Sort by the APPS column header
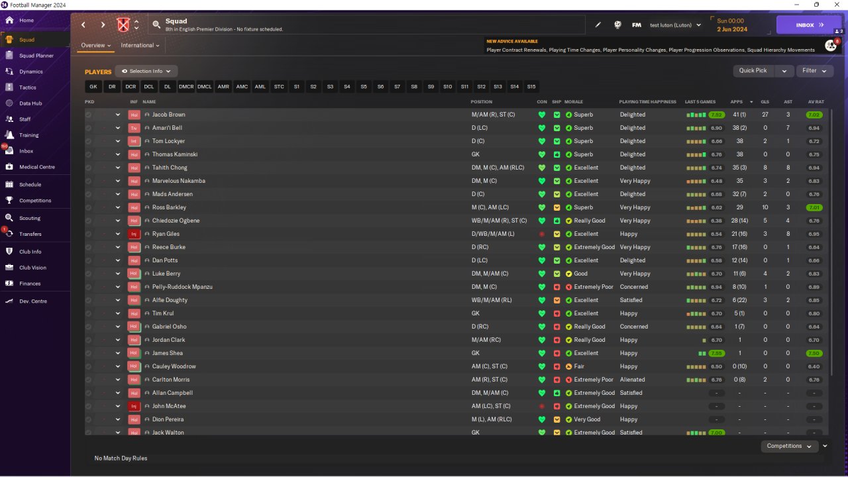 (737, 102)
